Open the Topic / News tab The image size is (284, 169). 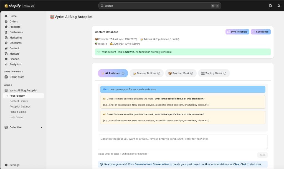(214, 73)
